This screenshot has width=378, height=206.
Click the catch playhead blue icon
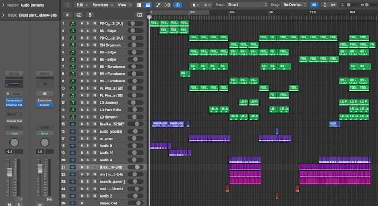click(178, 5)
